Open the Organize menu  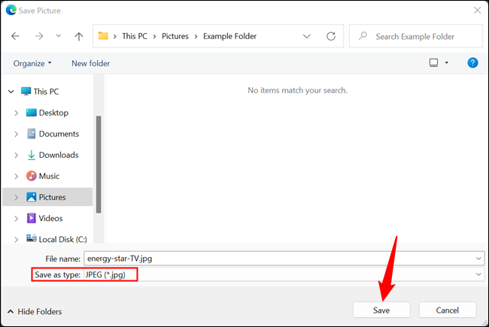coord(32,63)
